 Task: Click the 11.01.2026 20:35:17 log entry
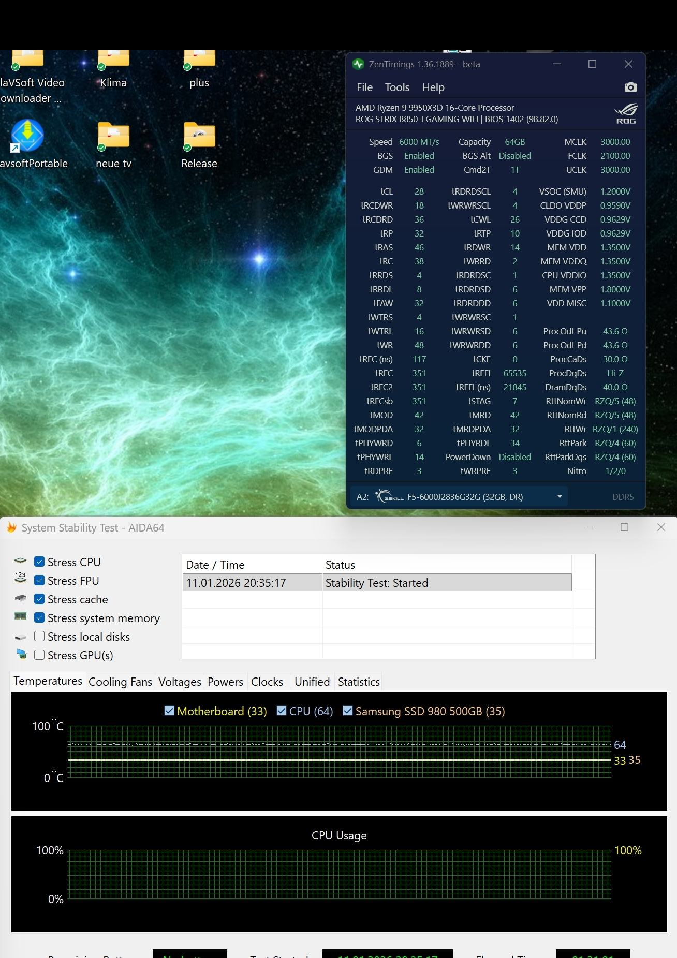(236, 582)
